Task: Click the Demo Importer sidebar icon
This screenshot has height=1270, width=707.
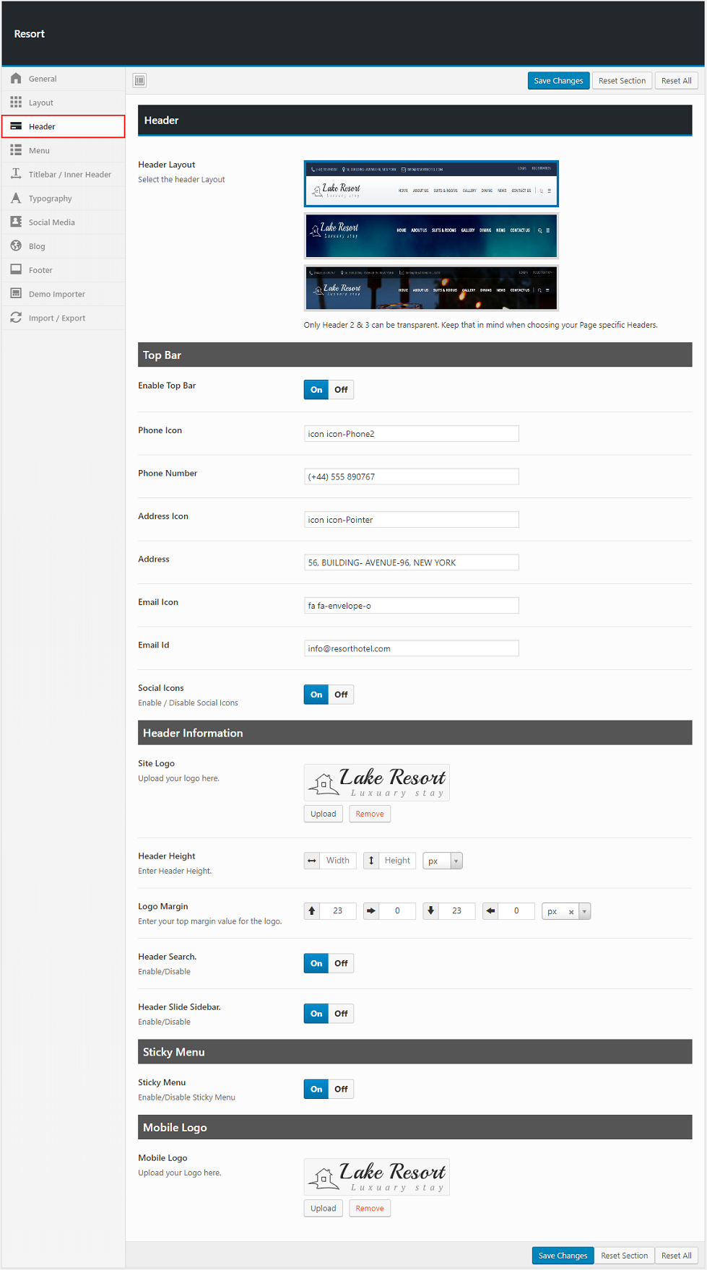Action: point(16,293)
